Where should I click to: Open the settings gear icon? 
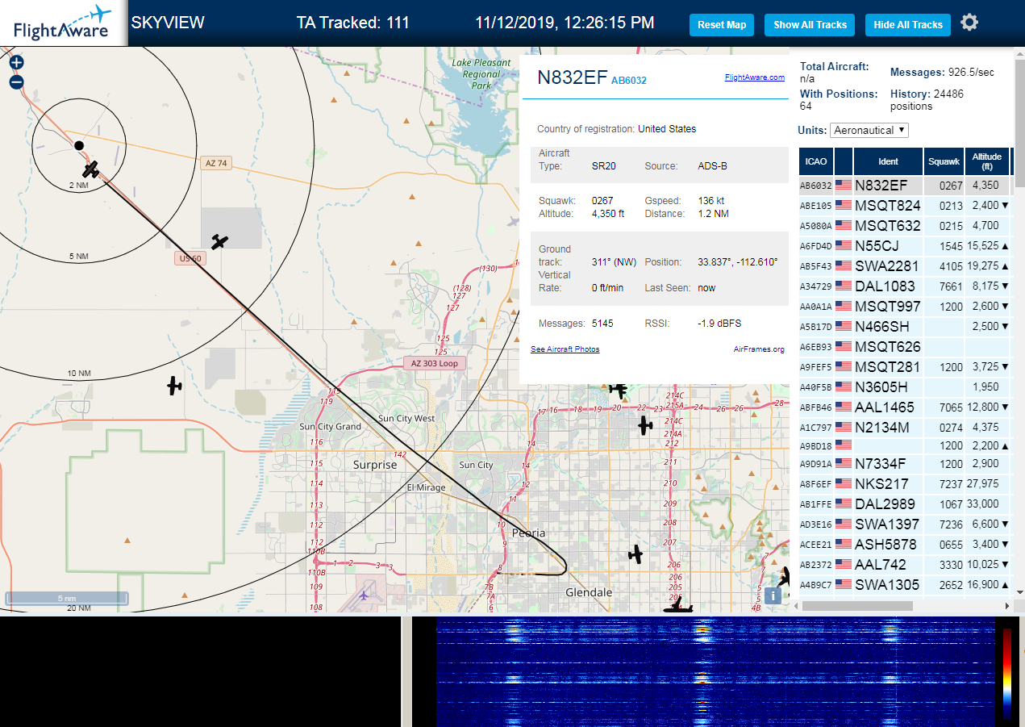(969, 23)
